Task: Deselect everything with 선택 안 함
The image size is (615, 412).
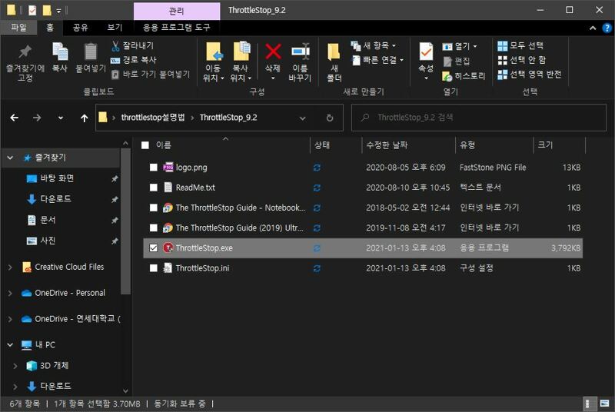Action: pos(522,60)
